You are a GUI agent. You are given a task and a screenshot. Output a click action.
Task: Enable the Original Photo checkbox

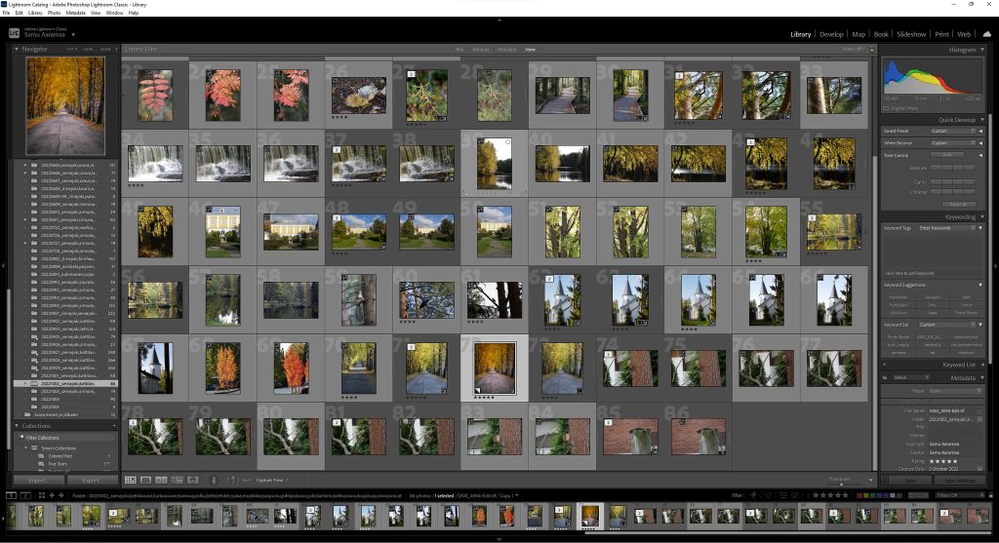887,108
